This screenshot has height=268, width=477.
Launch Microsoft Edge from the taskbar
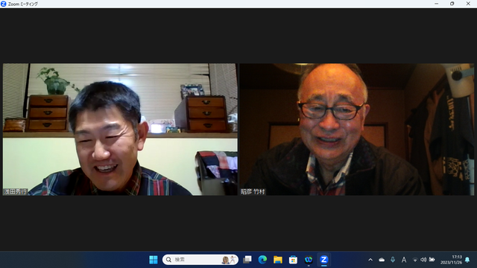[x=262, y=260]
